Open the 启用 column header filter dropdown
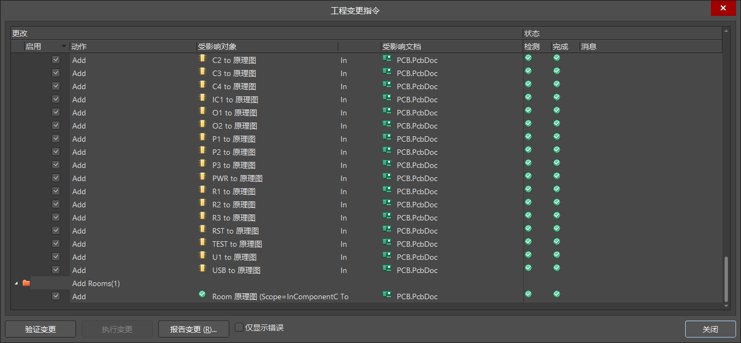The height and width of the screenshot is (343, 741). (63, 46)
